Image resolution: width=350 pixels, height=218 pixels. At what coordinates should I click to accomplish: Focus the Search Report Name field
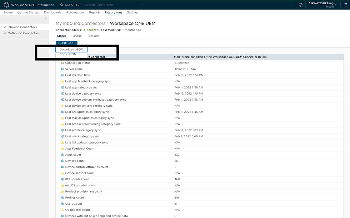[x=112, y=5]
